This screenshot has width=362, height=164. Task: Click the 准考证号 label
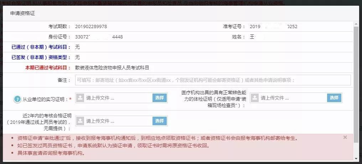coord(234,27)
